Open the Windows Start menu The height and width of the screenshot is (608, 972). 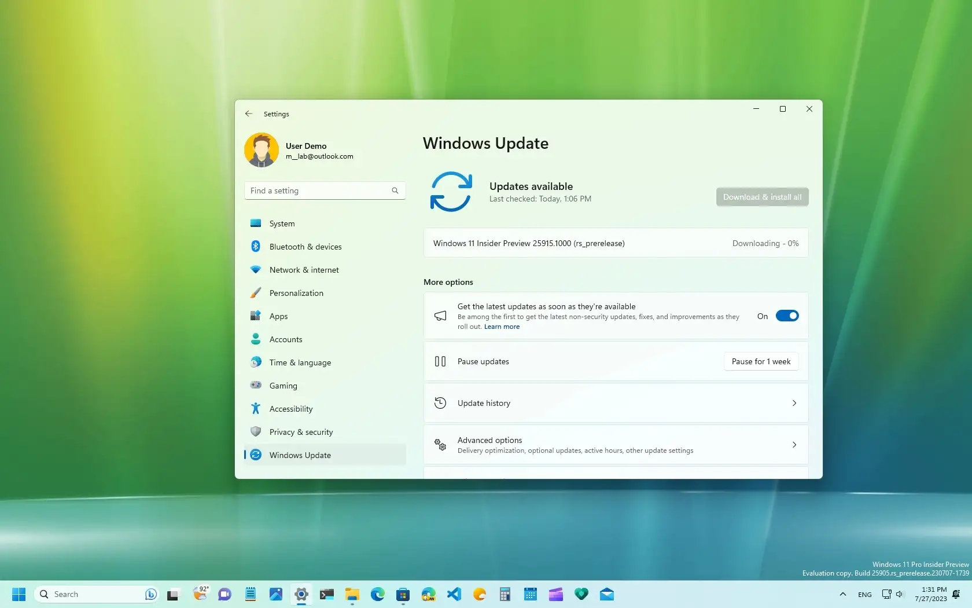[x=19, y=594]
